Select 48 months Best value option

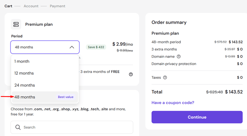click(x=45, y=97)
